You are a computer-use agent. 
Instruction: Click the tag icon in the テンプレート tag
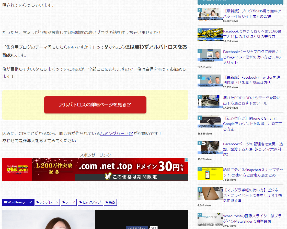38,202
